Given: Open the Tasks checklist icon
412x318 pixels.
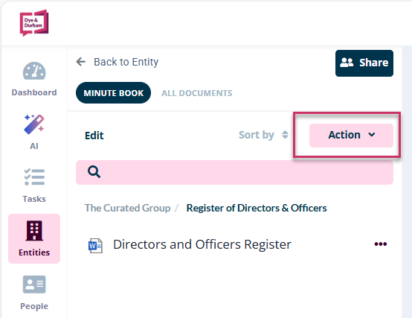Looking at the screenshot, I should (34, 177).
